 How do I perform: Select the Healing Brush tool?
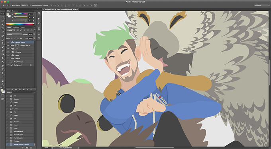(x=3, y=36)
